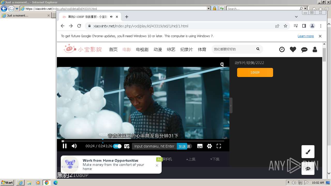Reload the Chrome page
The image size is (331, 186).
click(x=79, y=26)
